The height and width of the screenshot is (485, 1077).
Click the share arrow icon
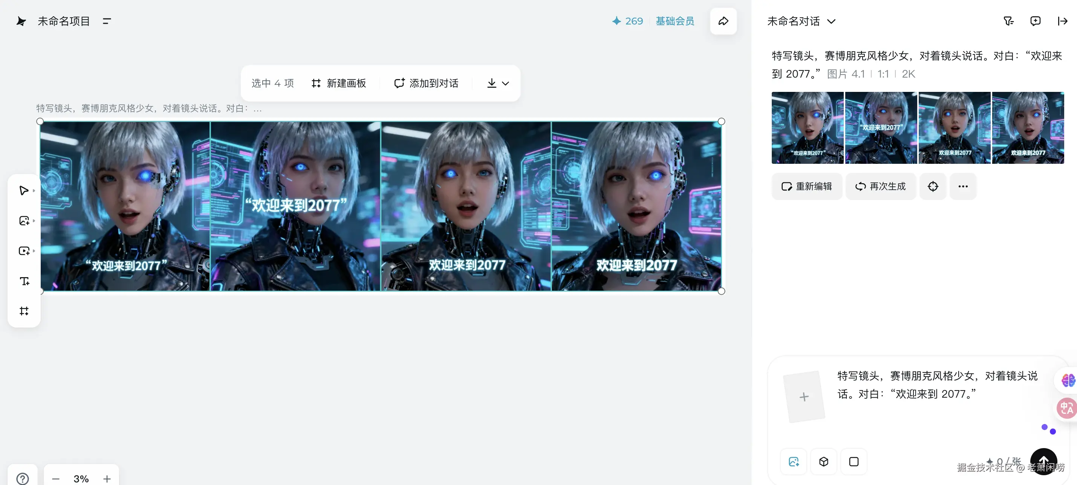click(x=723, y=21)
